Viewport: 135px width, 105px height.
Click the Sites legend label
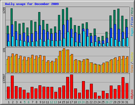[132, 69]
